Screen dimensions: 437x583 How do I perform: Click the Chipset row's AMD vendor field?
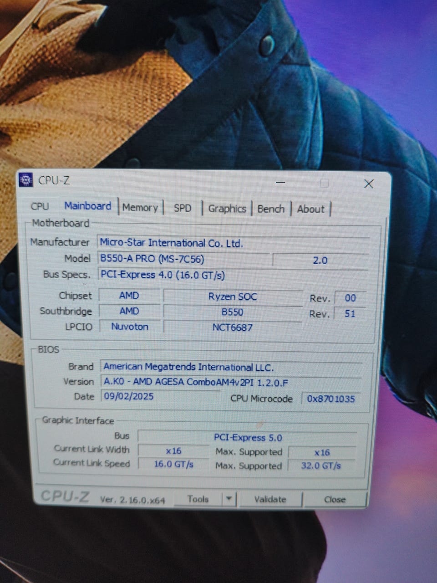pos(129,296)
